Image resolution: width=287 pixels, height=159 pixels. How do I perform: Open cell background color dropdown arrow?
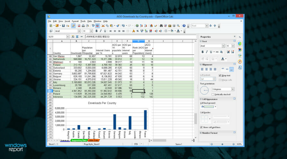215,107
